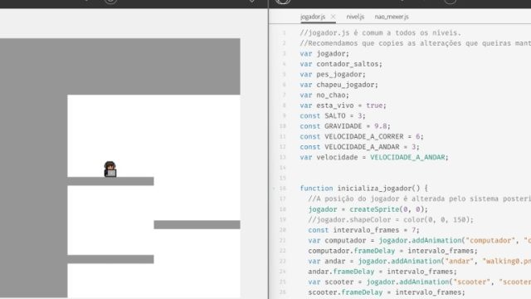Click the divider between preview and editor
The width and height of the screenshot is (531, 299).
268,154
